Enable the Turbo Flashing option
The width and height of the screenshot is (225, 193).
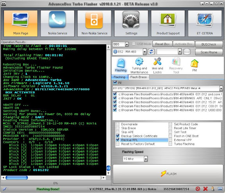(x=170, y=144)
